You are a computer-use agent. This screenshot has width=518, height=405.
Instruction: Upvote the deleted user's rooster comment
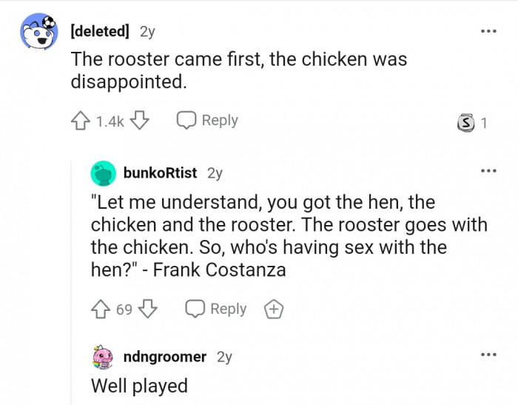click(x=81, y=121)
